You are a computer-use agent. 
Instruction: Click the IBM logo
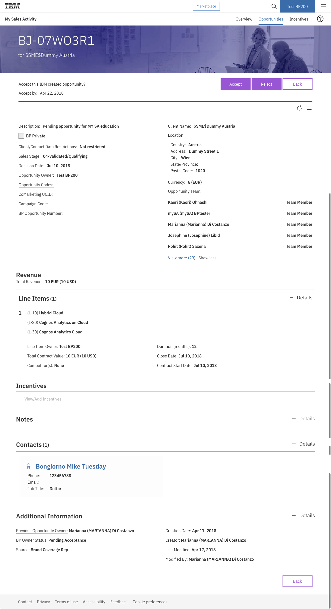[12, 6]
